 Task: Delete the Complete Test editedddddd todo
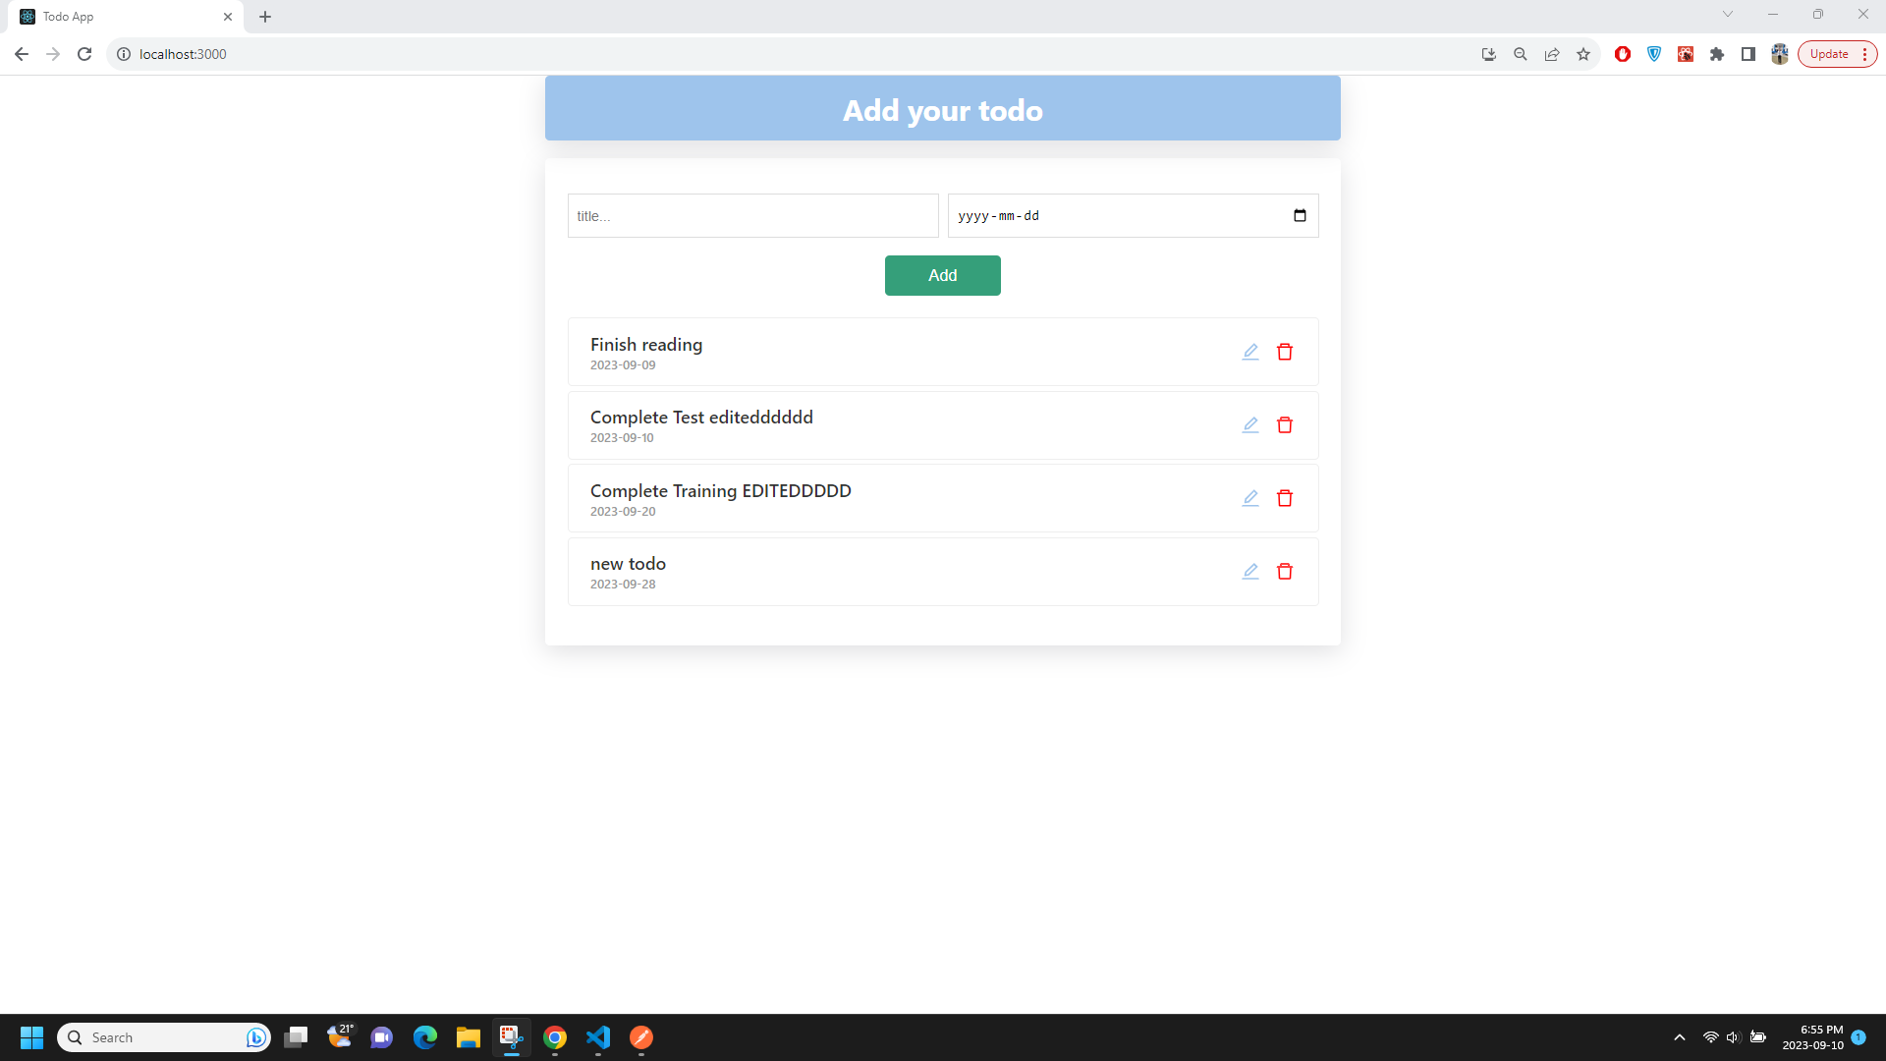1284,425
